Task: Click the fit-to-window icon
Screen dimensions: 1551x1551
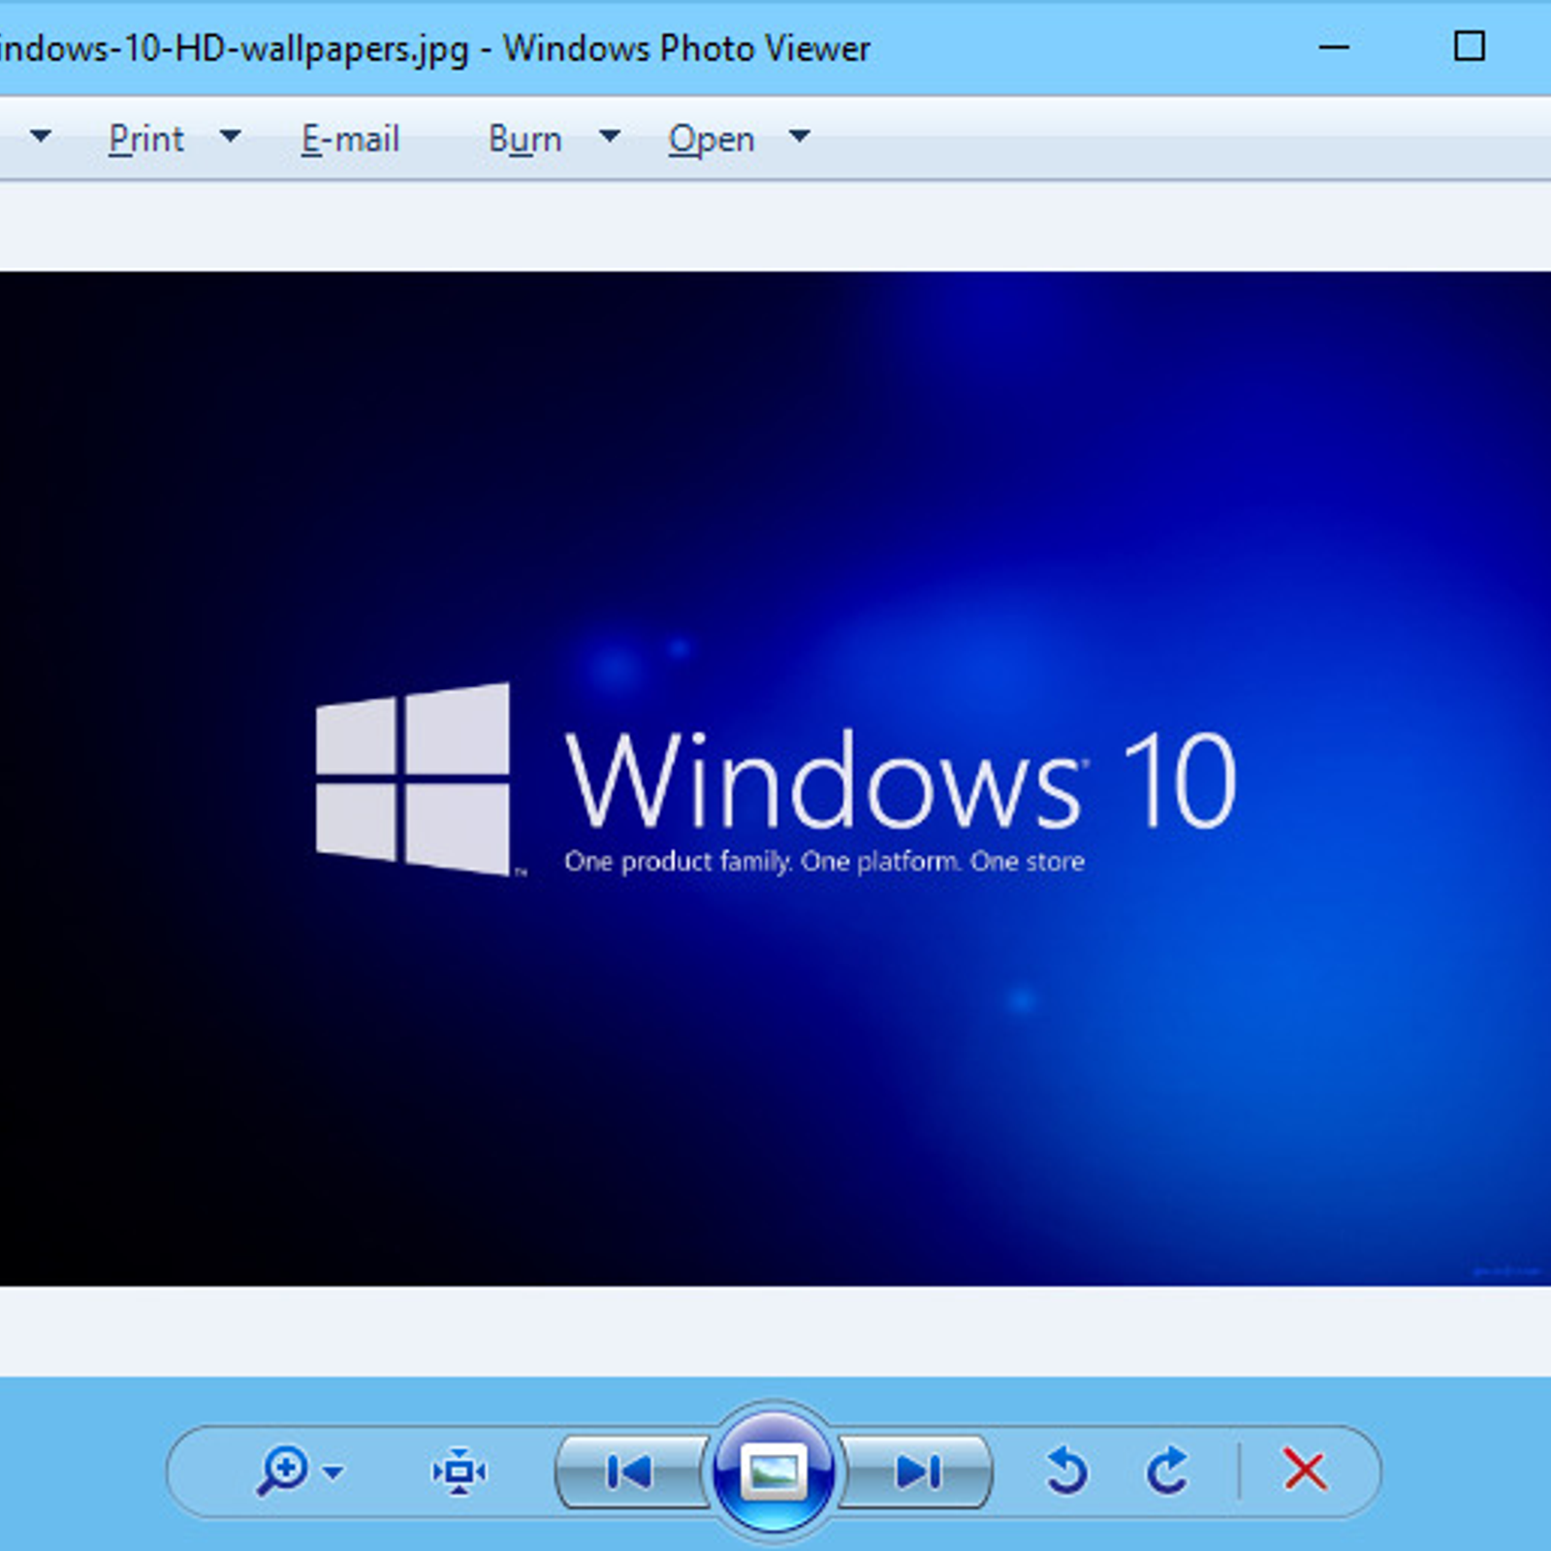Action: pos(459,1471)
